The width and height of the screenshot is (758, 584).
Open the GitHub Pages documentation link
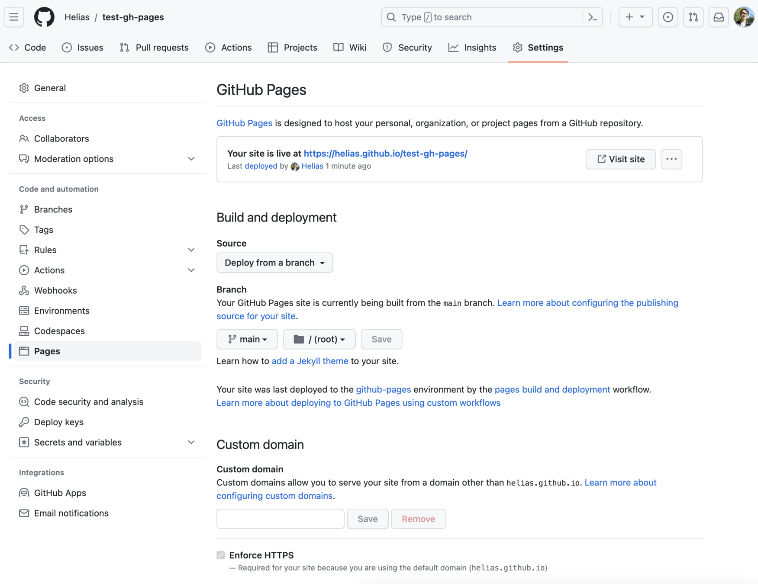[244, 123]
